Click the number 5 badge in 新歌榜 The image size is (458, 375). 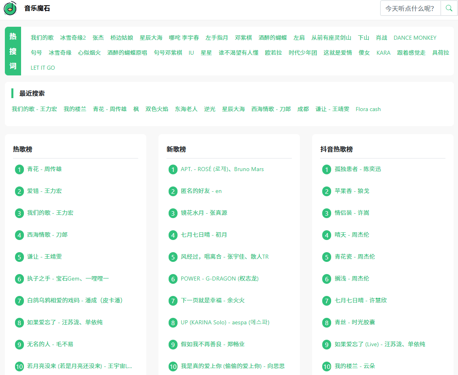(173, 257)
